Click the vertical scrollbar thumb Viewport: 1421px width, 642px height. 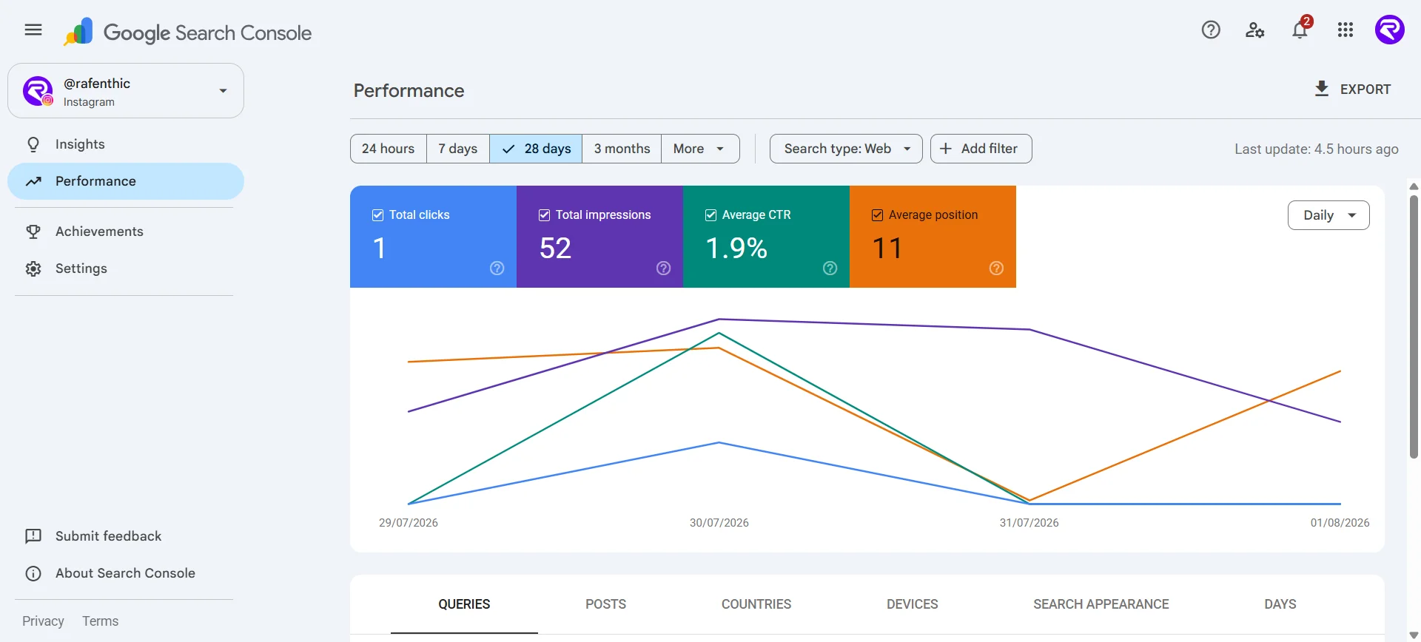[1414, 325]
